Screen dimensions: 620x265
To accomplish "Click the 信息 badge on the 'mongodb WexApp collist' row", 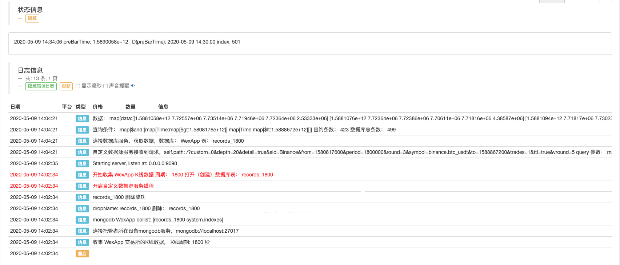I will [x=82, y=220].
